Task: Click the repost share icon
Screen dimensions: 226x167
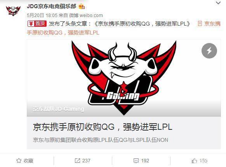Action: pos(77,160)
